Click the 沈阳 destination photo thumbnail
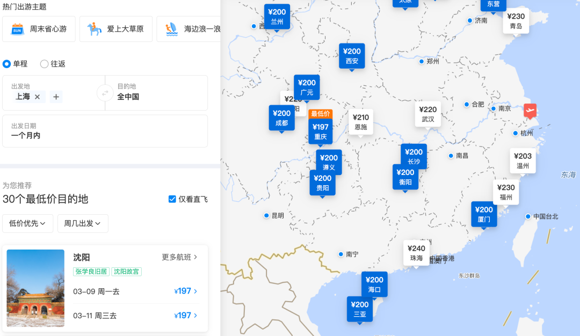 pyautogui.click(x=35, y=288)
